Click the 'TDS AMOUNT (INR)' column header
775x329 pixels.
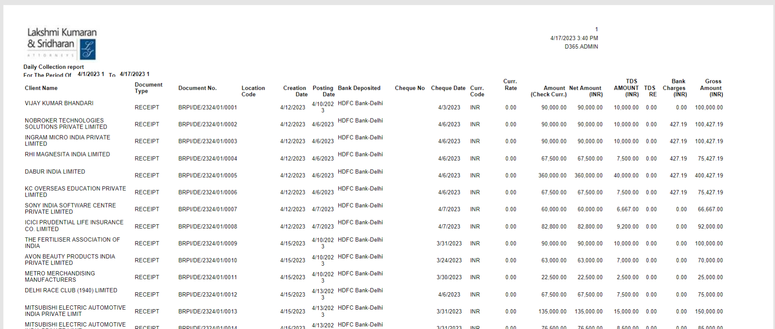click(626, 88)
